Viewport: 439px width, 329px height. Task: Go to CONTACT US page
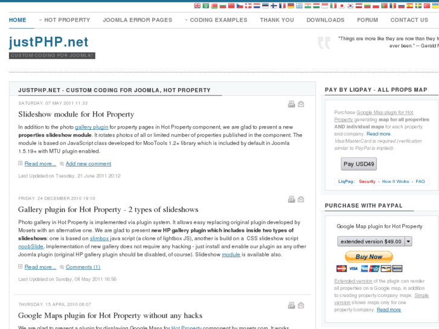(x=409, y=20)
